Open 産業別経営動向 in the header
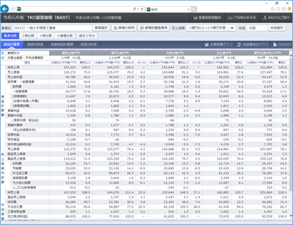This screenshot has height=225, width=293. (208, 17)
